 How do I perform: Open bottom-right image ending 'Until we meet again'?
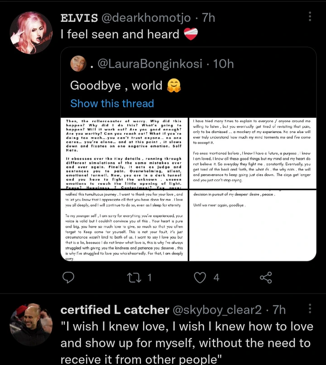253,226
